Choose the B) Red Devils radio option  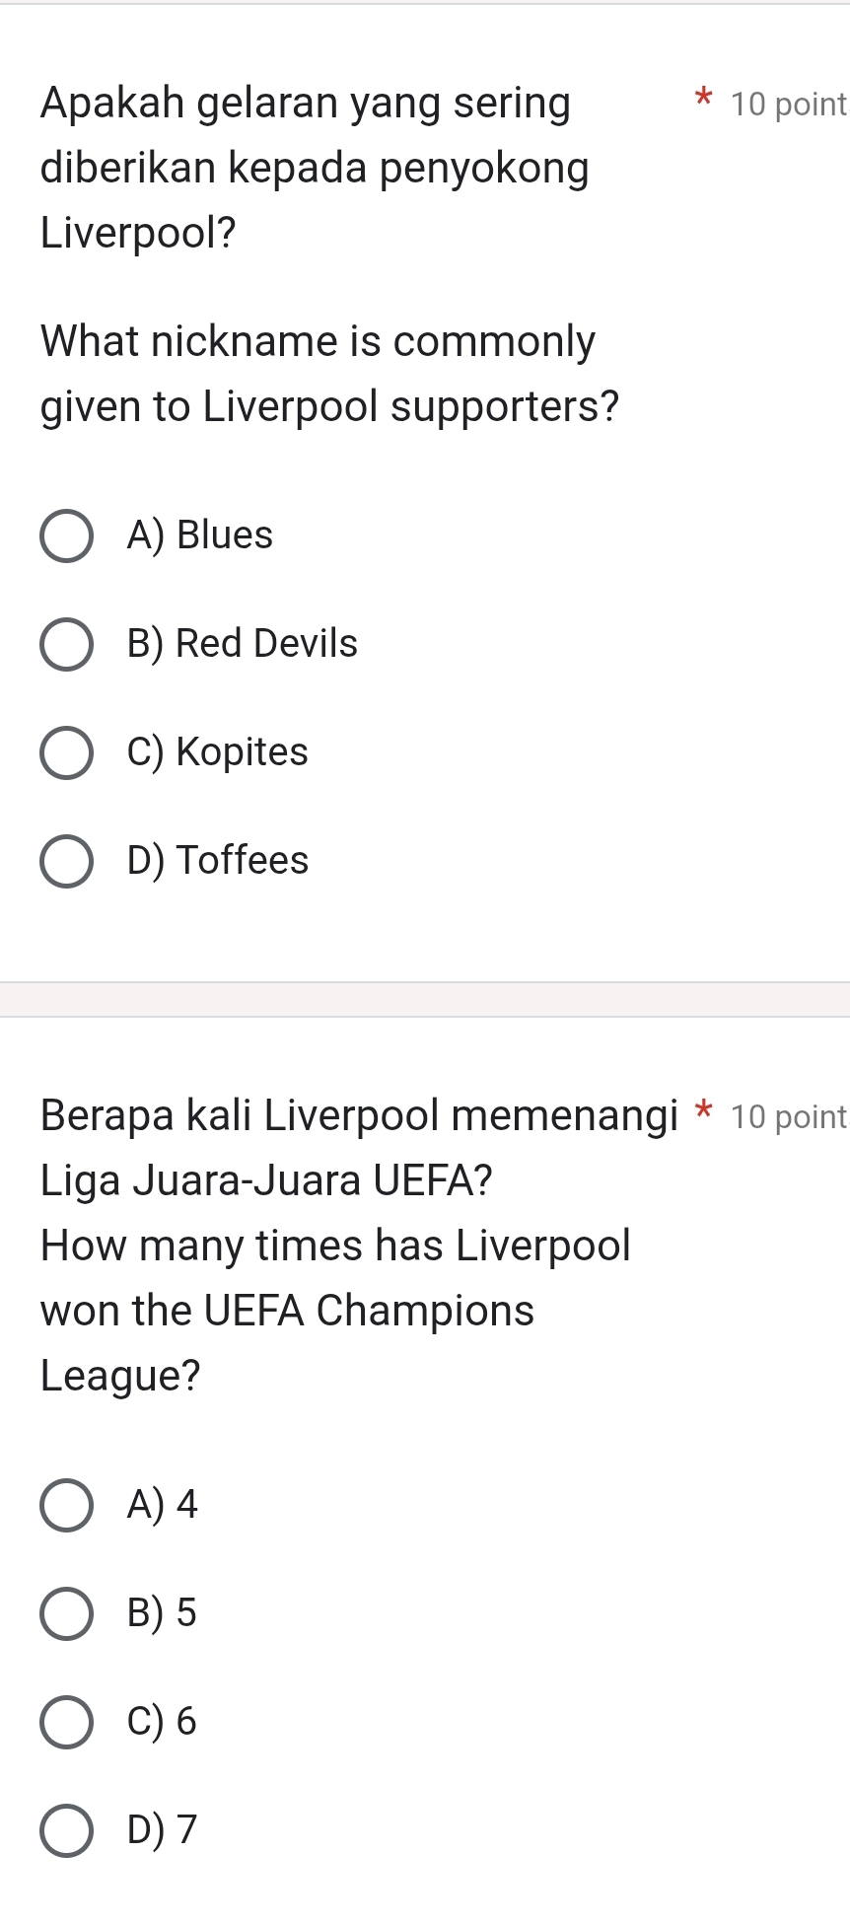[x=67, y=645]
